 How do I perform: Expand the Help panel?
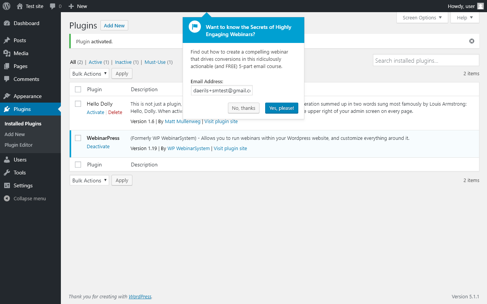click(x=465, y=17)
